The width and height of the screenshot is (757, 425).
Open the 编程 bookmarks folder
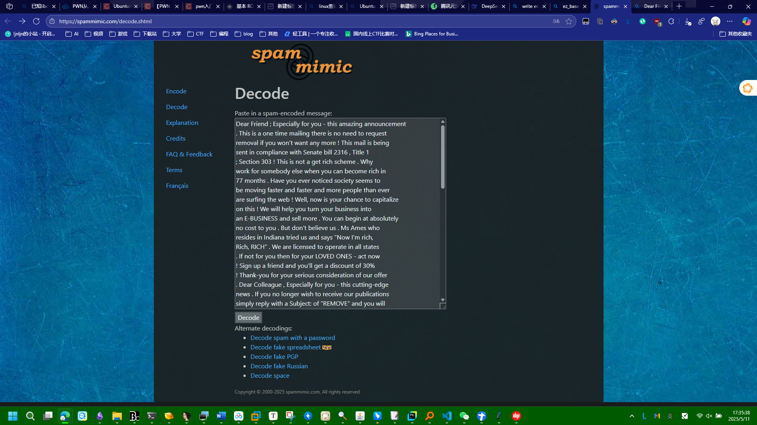click(219, 34)
